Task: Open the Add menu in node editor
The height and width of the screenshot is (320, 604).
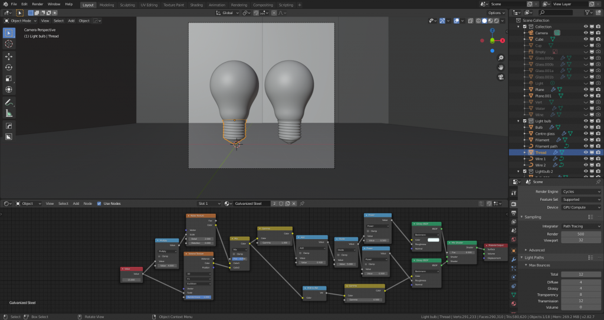Action: [75, 204]
